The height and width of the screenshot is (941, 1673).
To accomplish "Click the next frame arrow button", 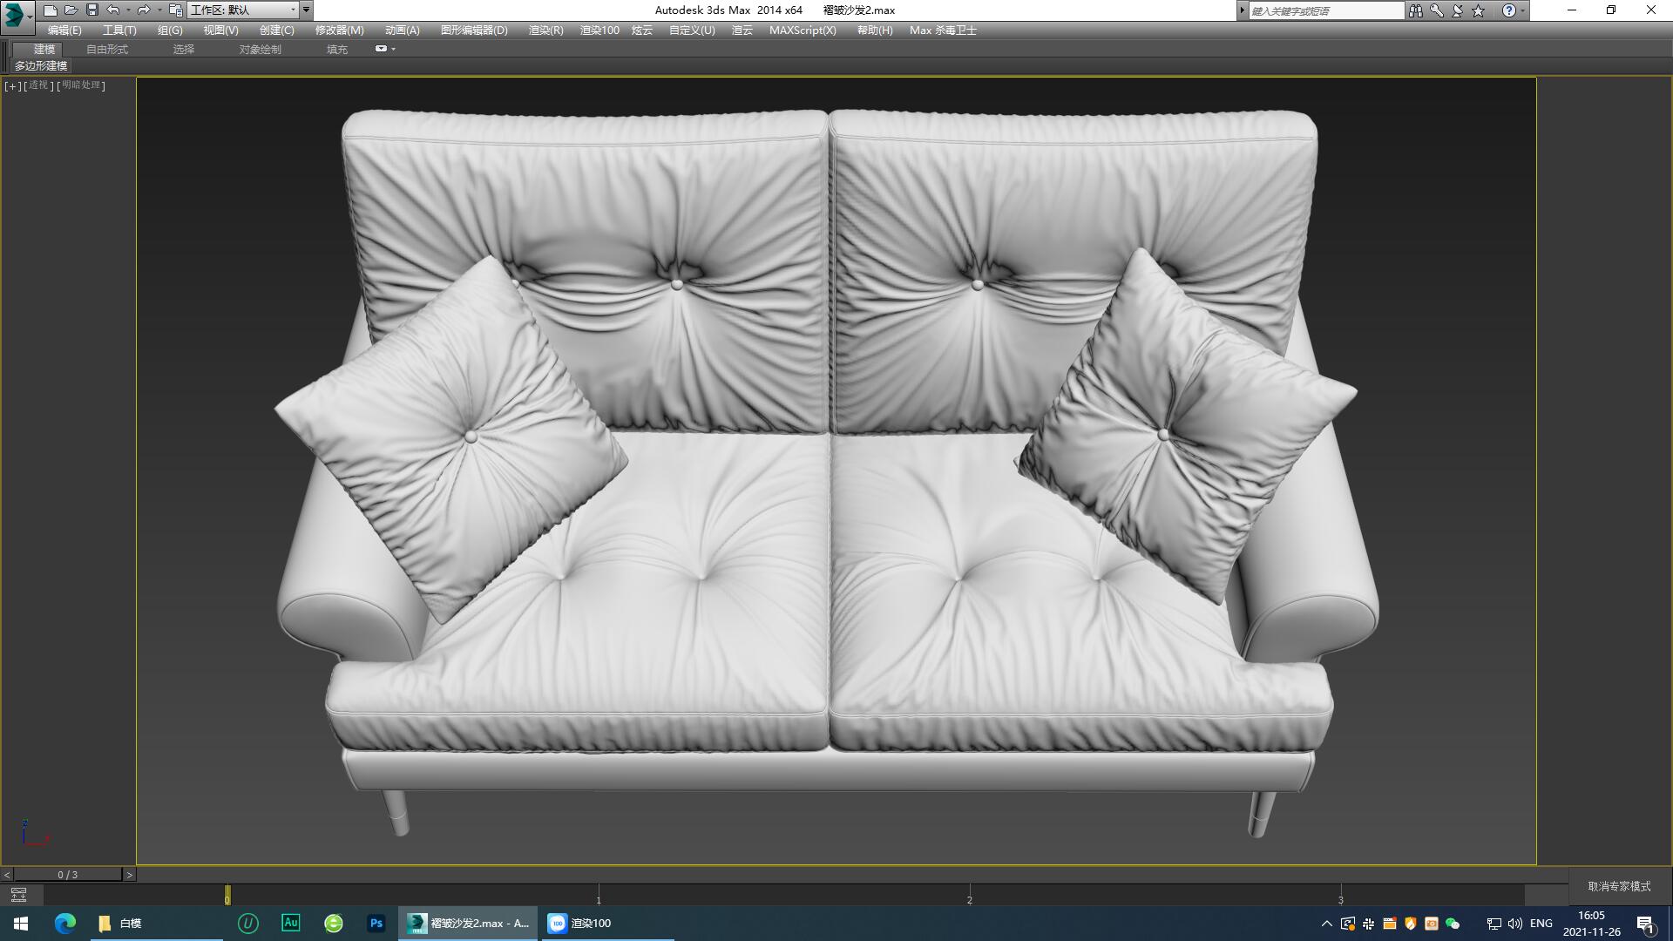I will [131, 873].
